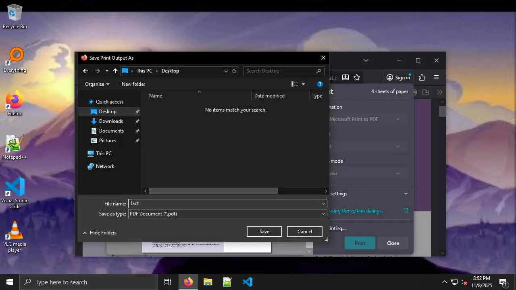
Task: Click the magnifier icon in Search Desktop
Action: point(318,71)
